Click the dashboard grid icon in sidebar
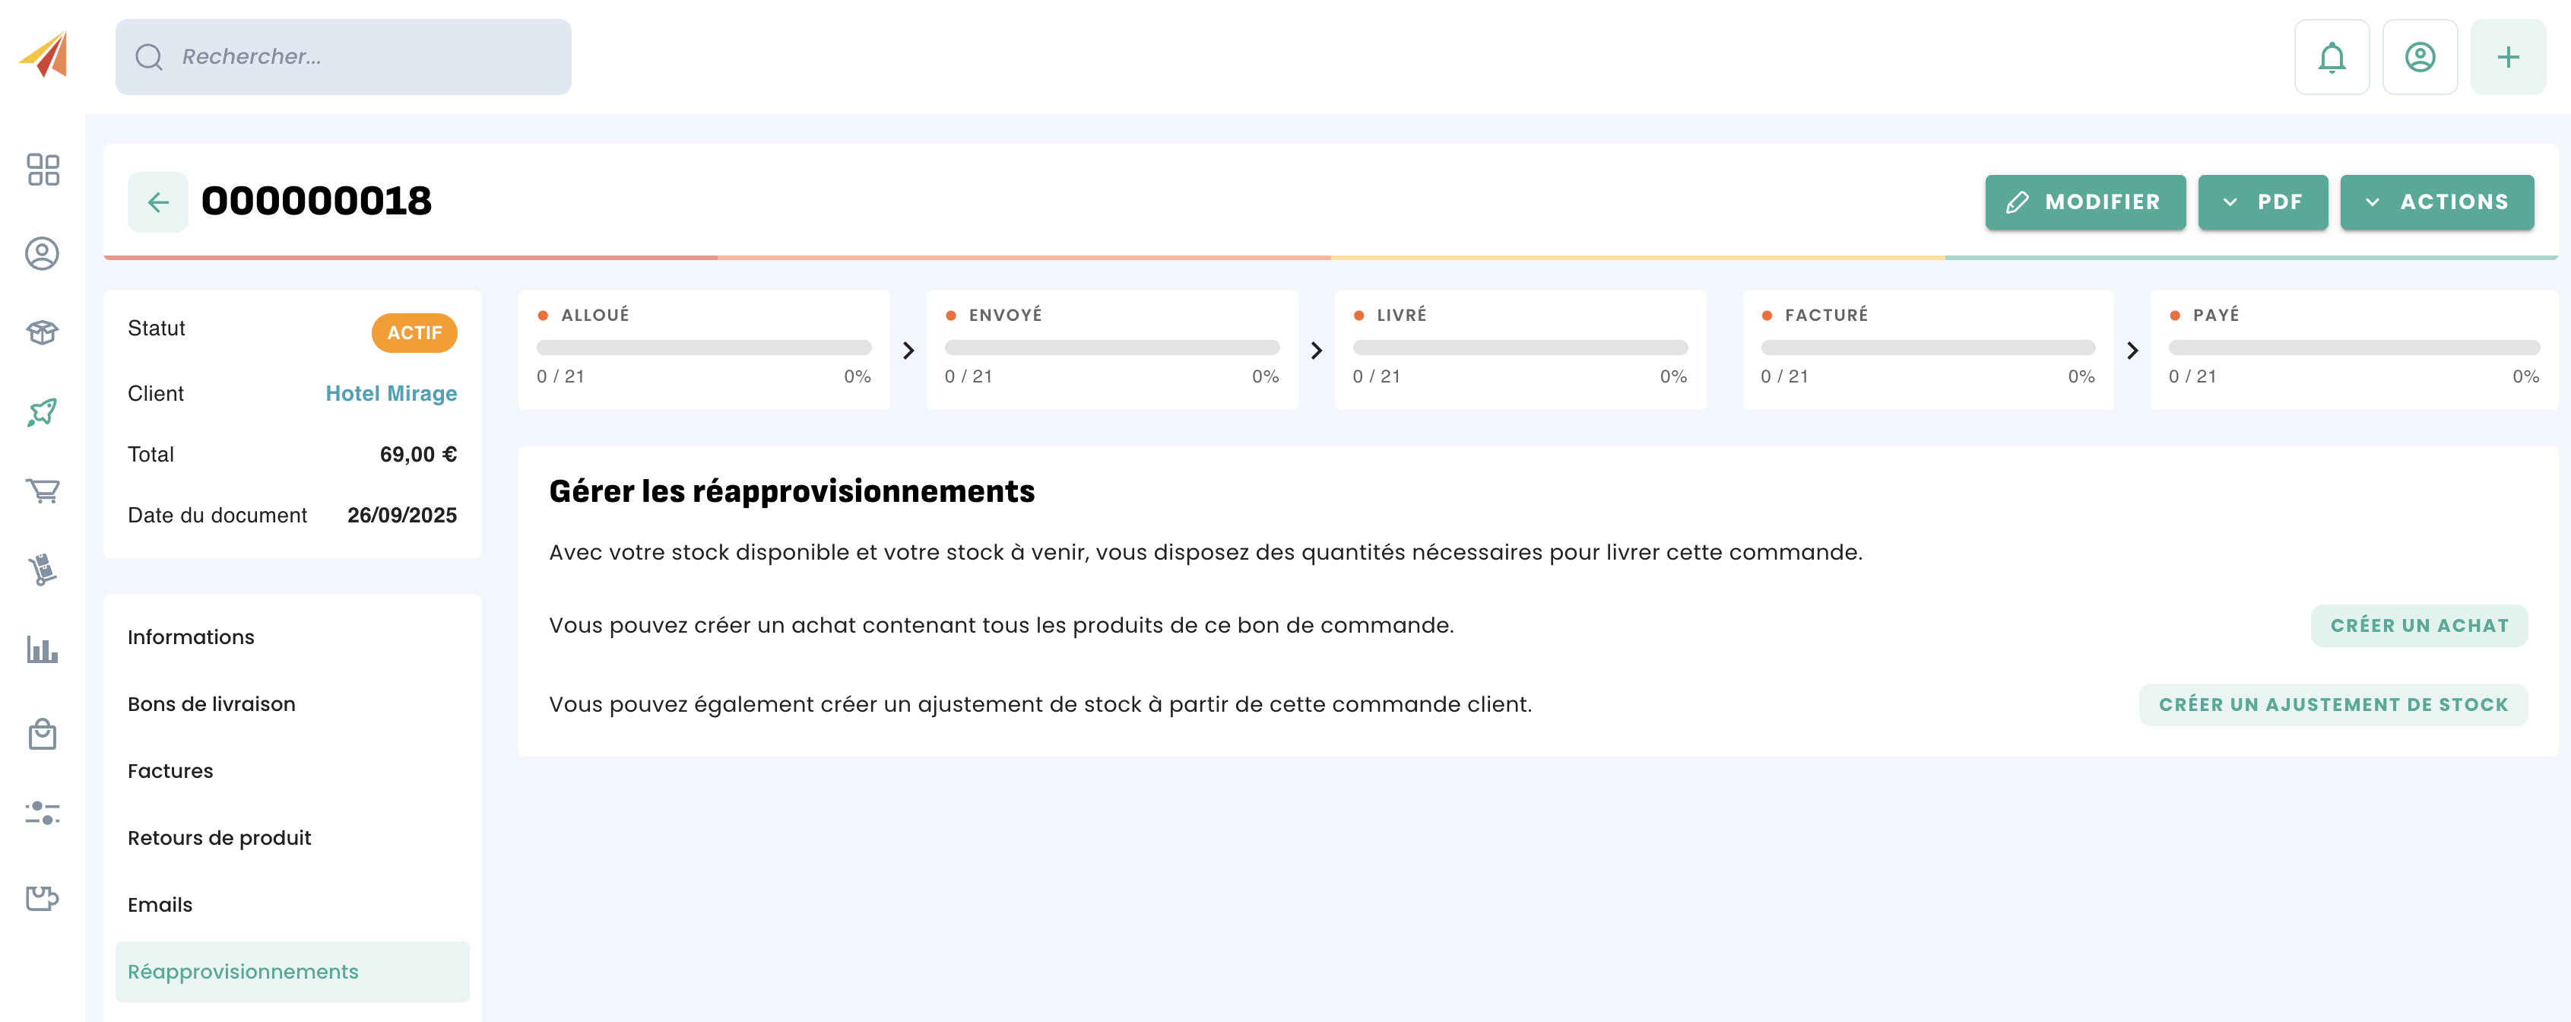 (42, 170)
